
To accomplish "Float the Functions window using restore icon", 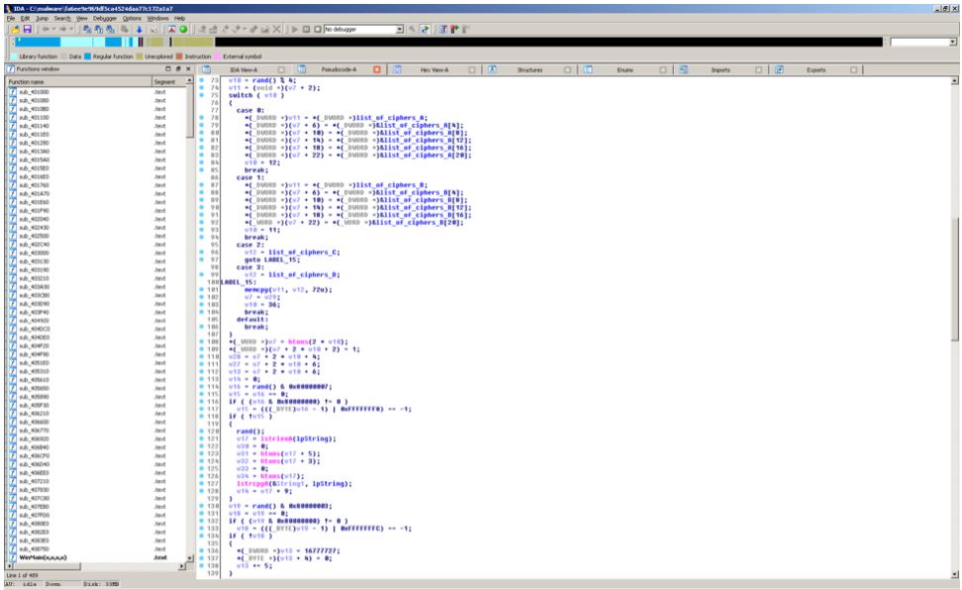I will pos(178,68).
